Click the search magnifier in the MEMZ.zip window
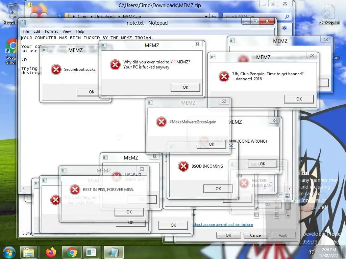The height and width of the screenshot is (259, 346). coord(287,17)
